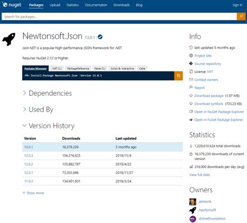The width and height of the screenshot is (247, 223).
Task: Open the jamesnk owner profile link
Action: click(205, 202)
